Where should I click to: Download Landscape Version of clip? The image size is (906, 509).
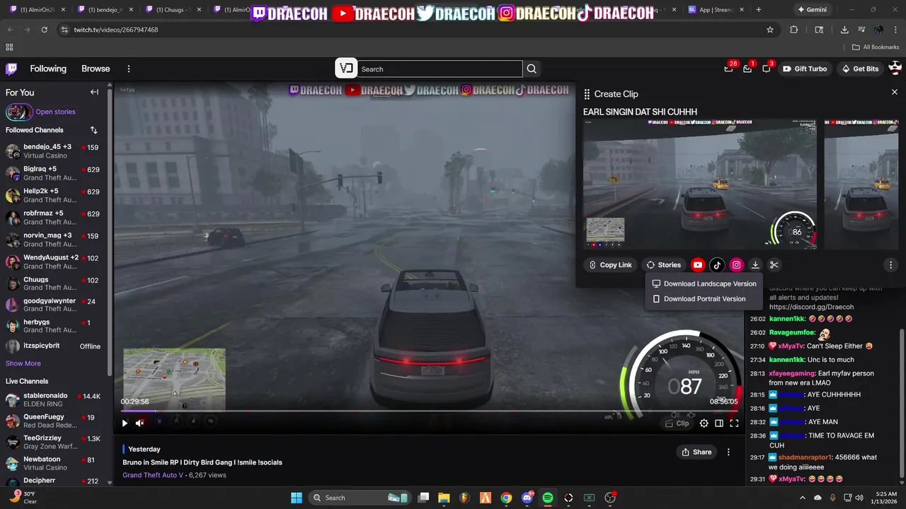704,283
